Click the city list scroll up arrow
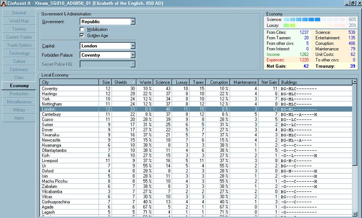Screen dimensions: 362x218 coord(355,82)
